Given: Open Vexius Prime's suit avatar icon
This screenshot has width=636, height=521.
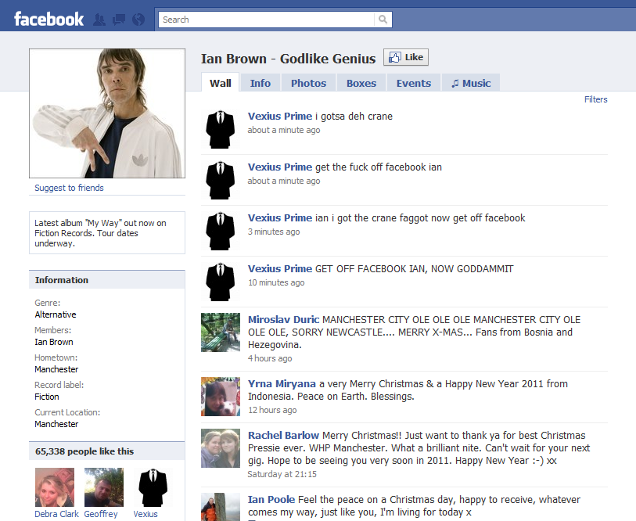Looking at the screenshot, I should click(220, 130).
